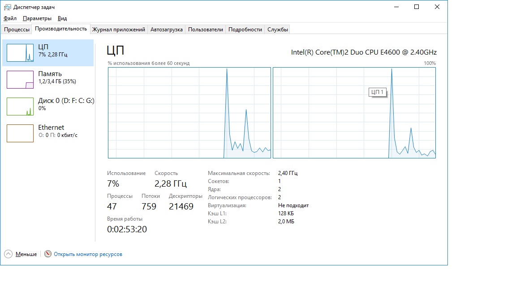Open the Вид menu
Image resolution: width=516 pixels, height=290 pixels.
click(x=62, y=18)
